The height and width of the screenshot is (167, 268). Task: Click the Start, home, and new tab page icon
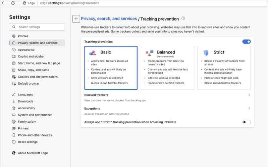pyautogui.click(x=14, y=63)
